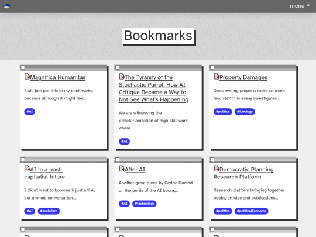Click text 'Does owning property make us more fascists'

pos(249,95)
